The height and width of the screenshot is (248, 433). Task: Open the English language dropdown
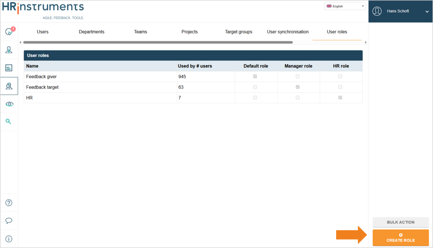[x=345, y=6]
